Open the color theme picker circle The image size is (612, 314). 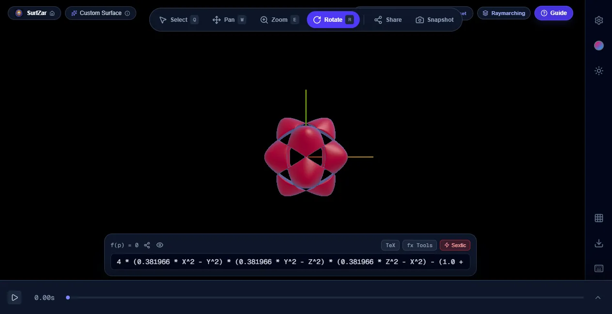pos(599,46)
